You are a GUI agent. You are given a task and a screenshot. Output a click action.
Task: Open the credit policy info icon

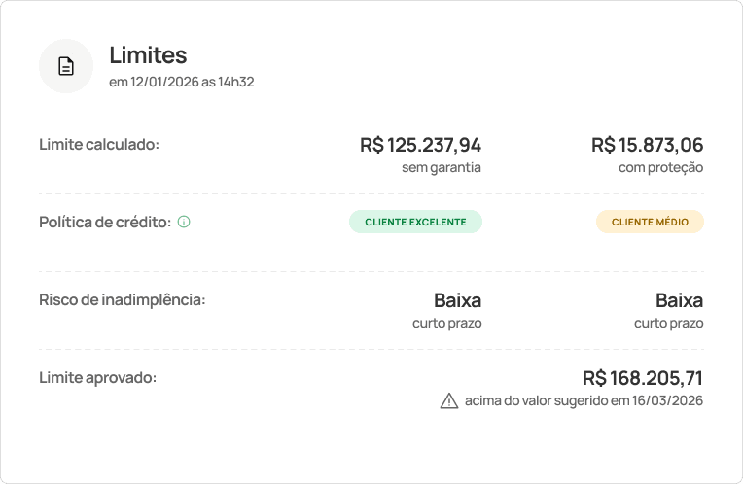pos(184,222)
